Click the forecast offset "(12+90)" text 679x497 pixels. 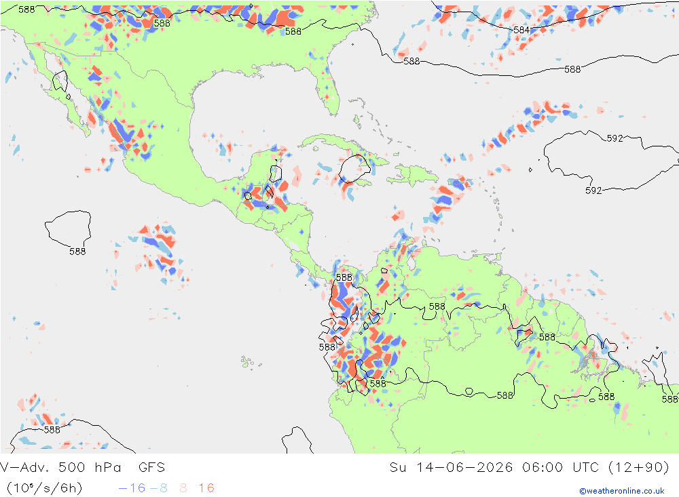click(x=639, y=467)
